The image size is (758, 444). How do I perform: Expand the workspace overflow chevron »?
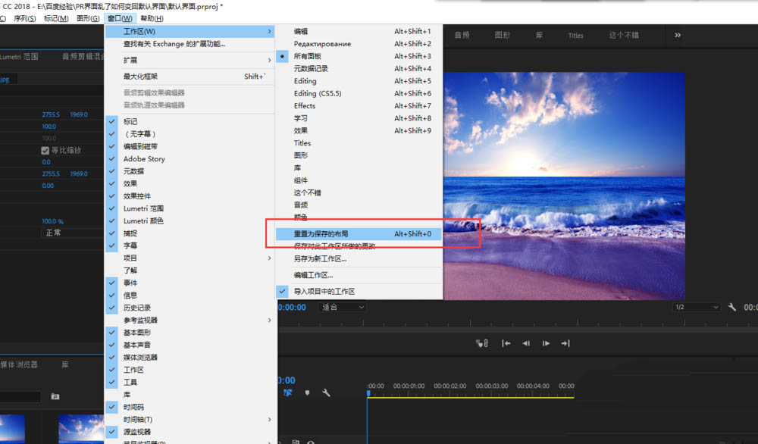click(677, 35)
